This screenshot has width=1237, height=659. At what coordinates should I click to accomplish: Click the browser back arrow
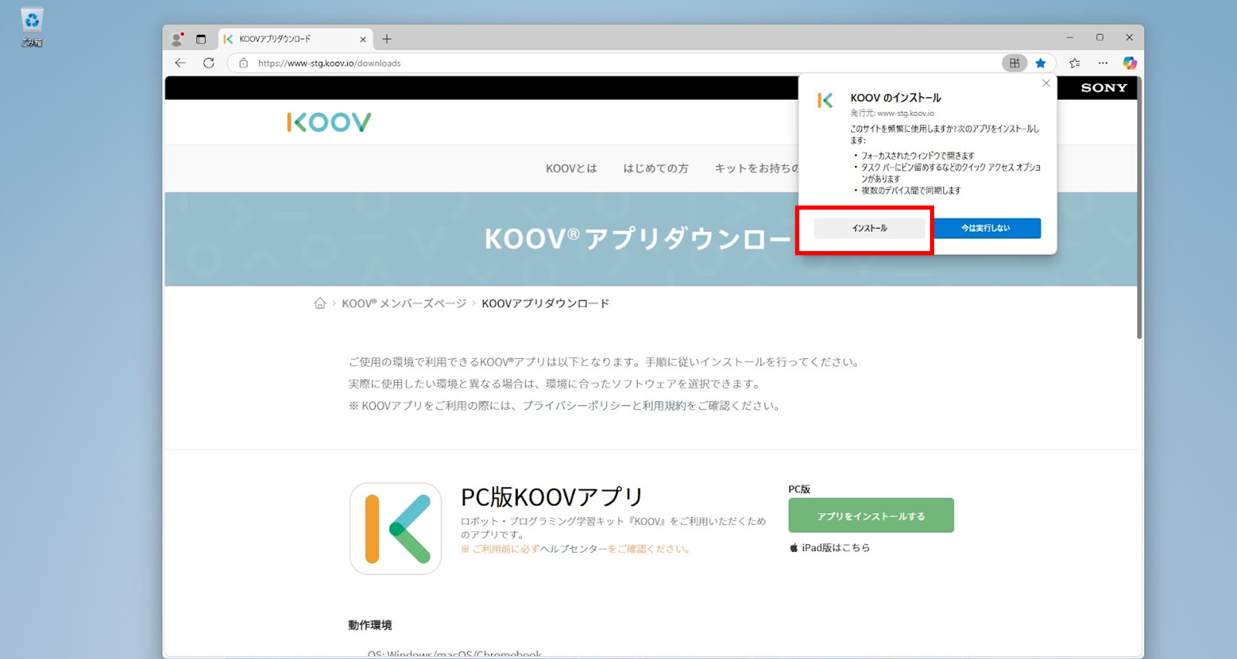pos(180,63)
